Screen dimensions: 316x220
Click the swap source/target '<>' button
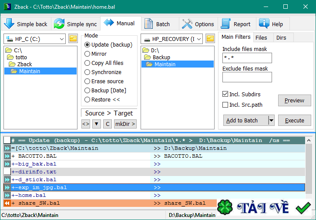click(86, 124)
